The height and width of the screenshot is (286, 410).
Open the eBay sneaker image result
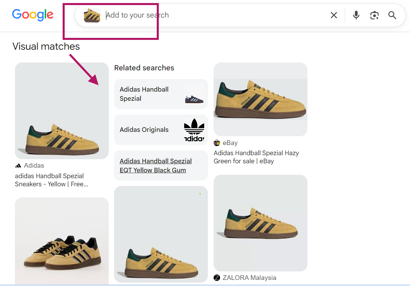pos(260,99)
